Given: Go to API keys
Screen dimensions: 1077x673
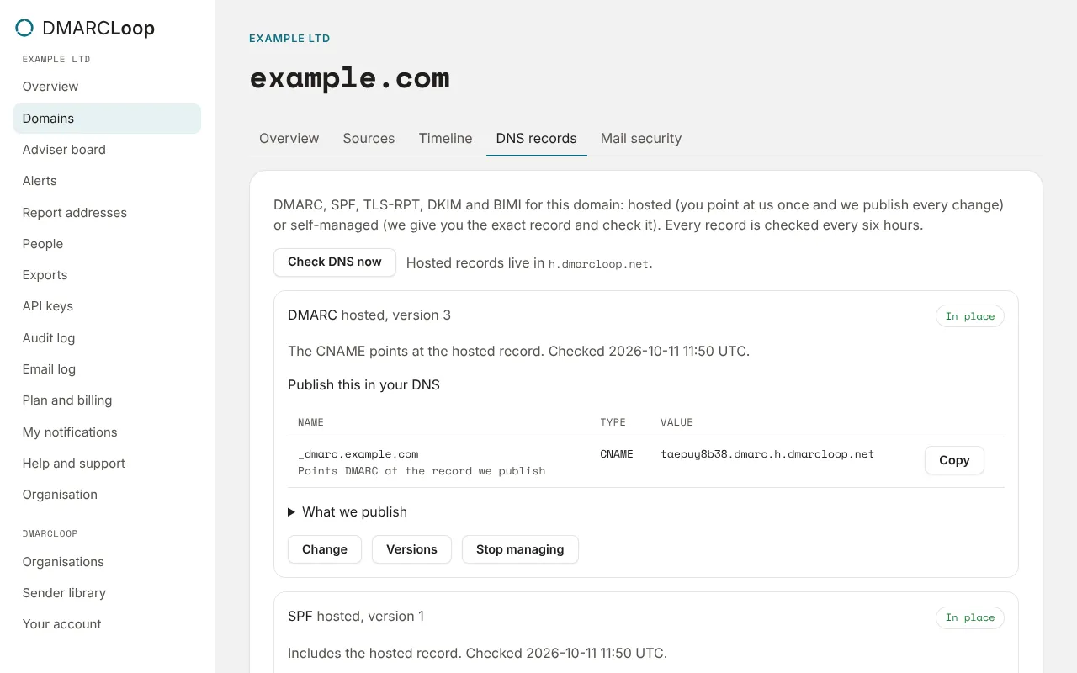Looking at the screenshot, I should pyautogui.click(x=107, y=306).
